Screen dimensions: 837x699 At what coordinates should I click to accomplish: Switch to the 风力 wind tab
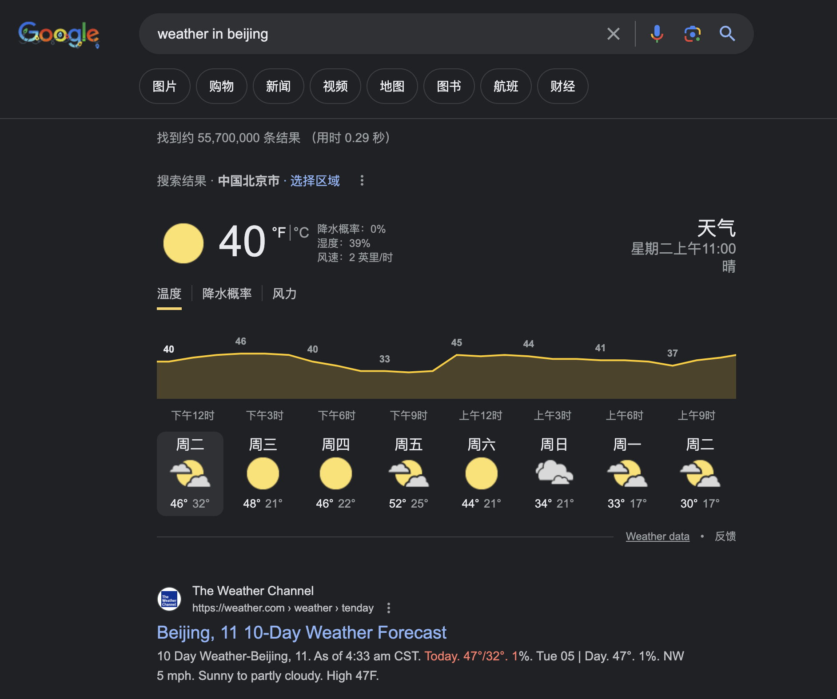(284, 294)
